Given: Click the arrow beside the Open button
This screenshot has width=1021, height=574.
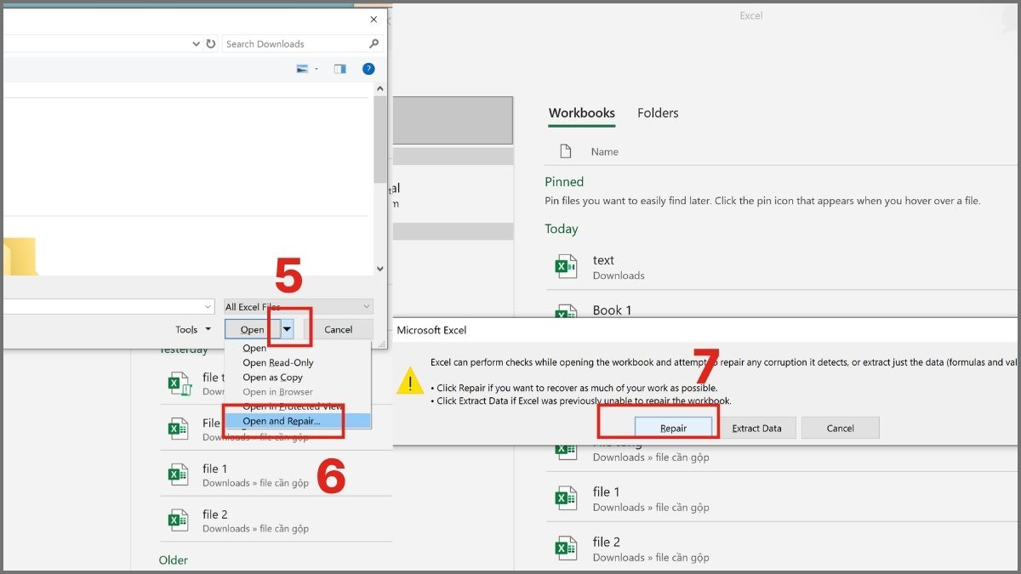Looking at the screenshot, I should pos(287,329).
